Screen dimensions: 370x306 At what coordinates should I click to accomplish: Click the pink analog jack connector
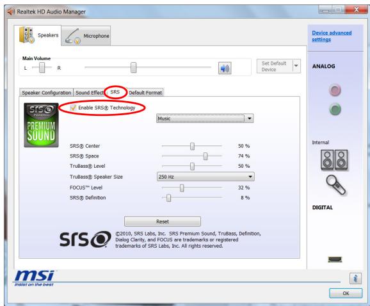coord(335,90)
